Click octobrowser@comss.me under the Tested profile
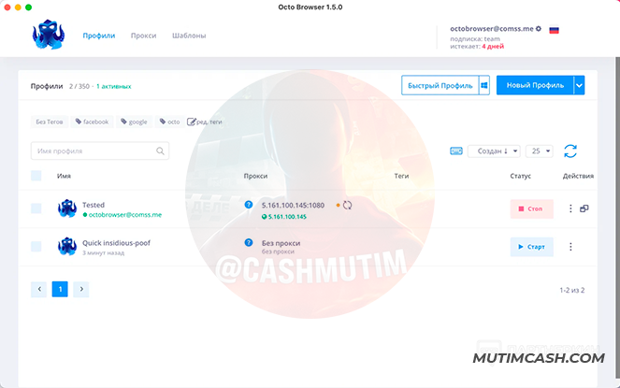620x388 pixels. point(125,215)
